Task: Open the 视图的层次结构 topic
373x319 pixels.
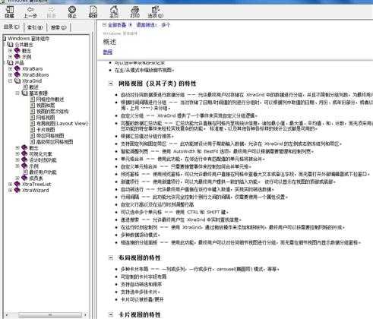Action: 52,112
